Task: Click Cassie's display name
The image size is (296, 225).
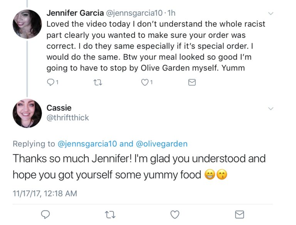Action: (59, 108)
